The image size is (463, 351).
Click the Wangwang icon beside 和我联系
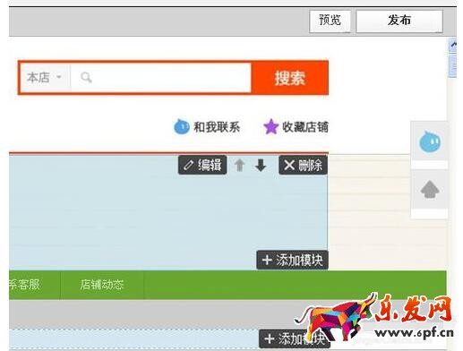(x=181, y=127)
